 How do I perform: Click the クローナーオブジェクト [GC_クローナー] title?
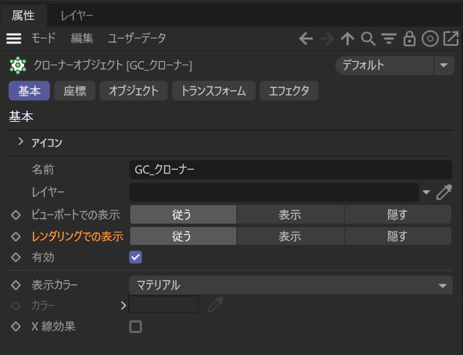pos(113,65)
